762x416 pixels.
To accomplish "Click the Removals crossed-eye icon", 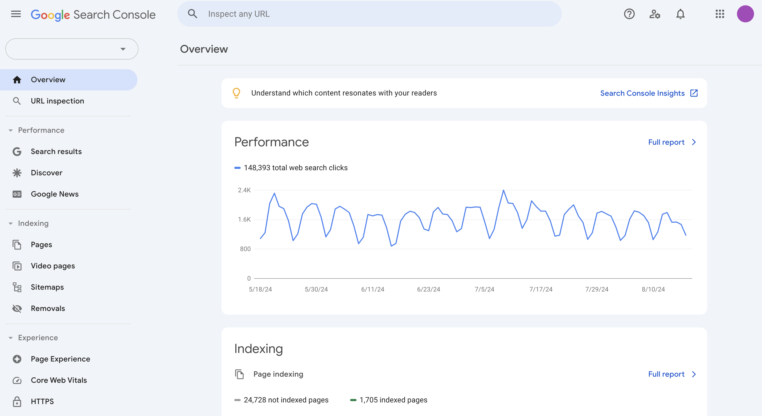I will coord(17,309).
